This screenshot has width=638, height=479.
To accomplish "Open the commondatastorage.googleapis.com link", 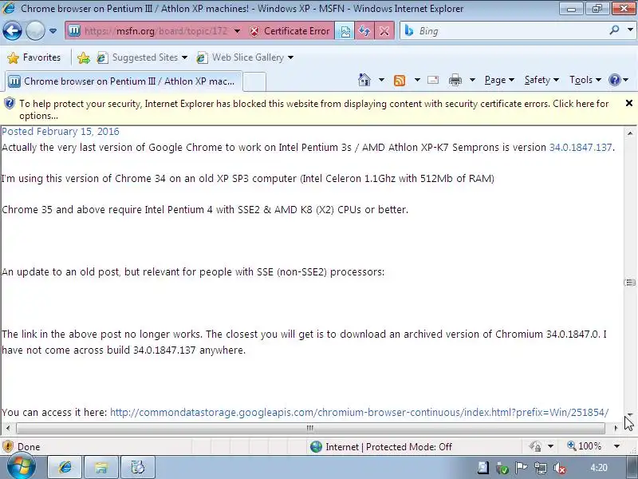I will [x=360, y=413].
